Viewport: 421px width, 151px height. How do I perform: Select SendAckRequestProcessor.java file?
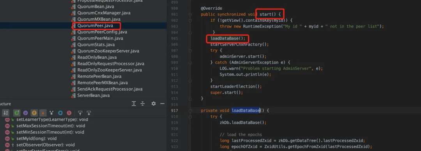pyautogui.click(x=110, y=89)
